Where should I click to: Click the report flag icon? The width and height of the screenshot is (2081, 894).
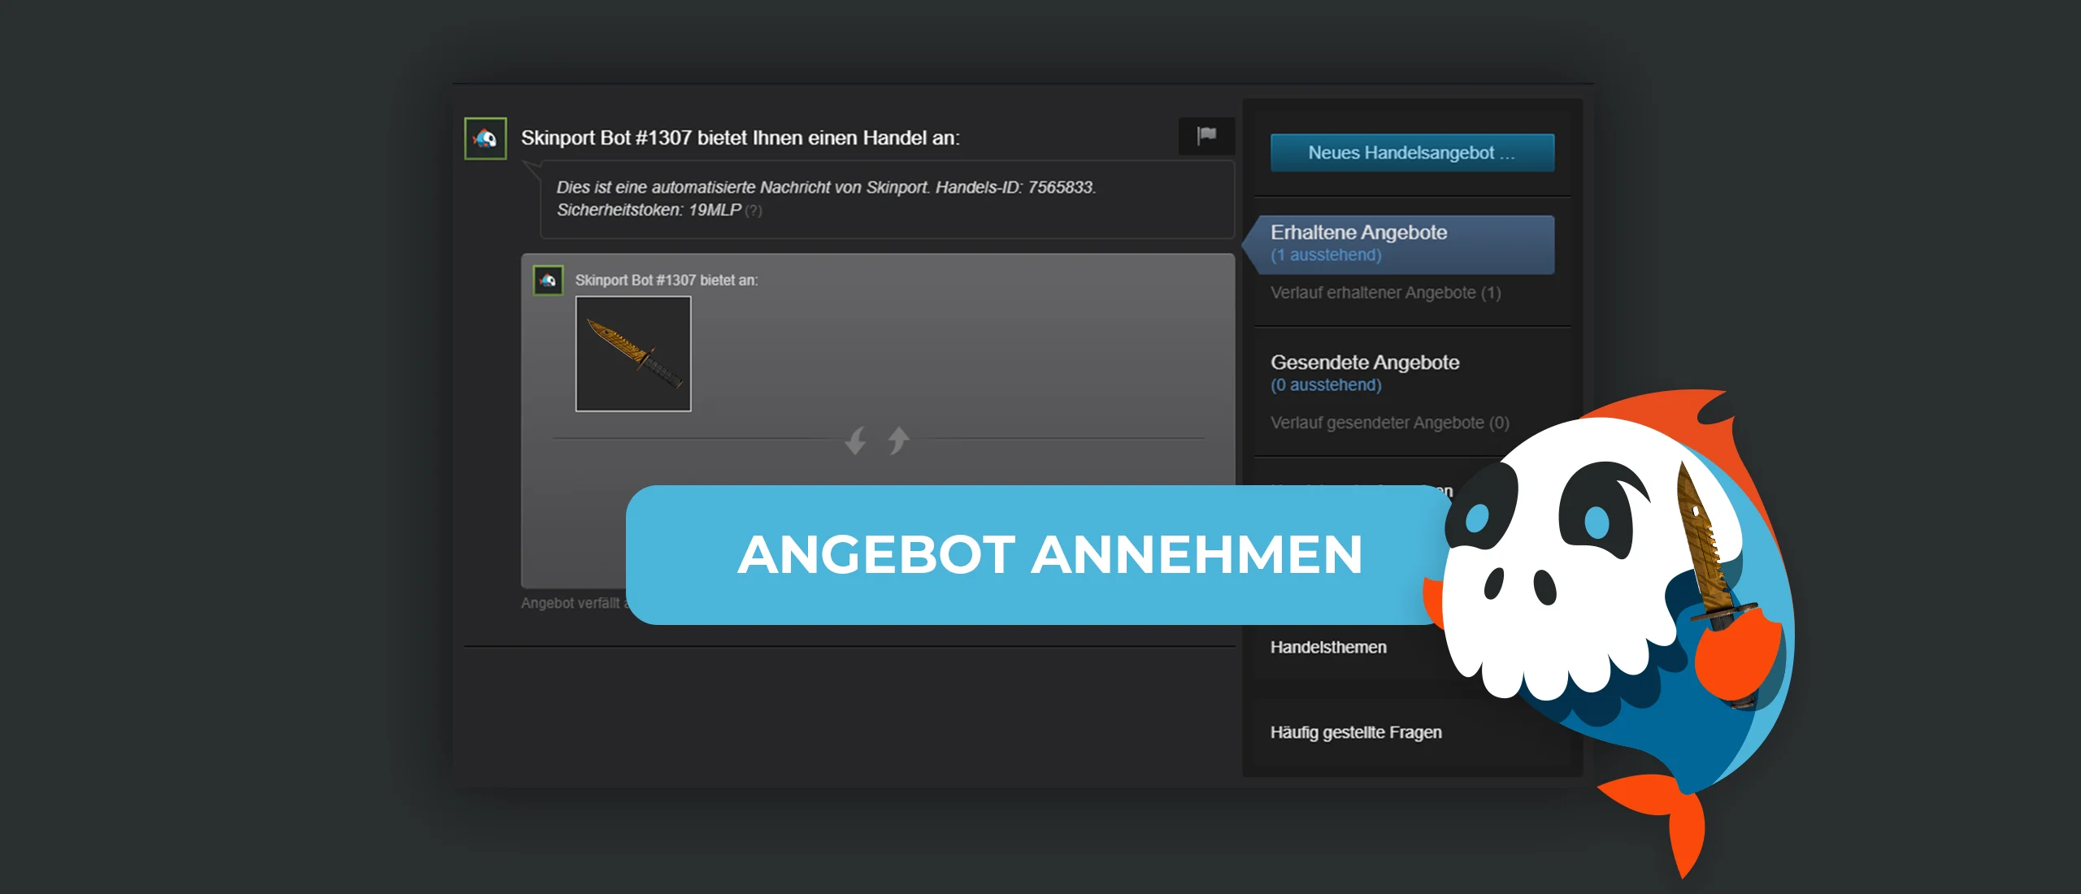click(1206, 136)
